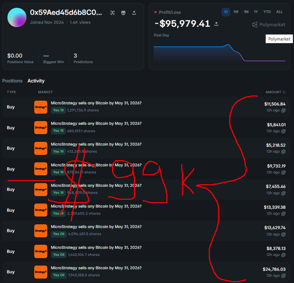This screenshot has height=283, width=294.
Task: Click the $24,786.03 amount
Action: coord(274,269)
